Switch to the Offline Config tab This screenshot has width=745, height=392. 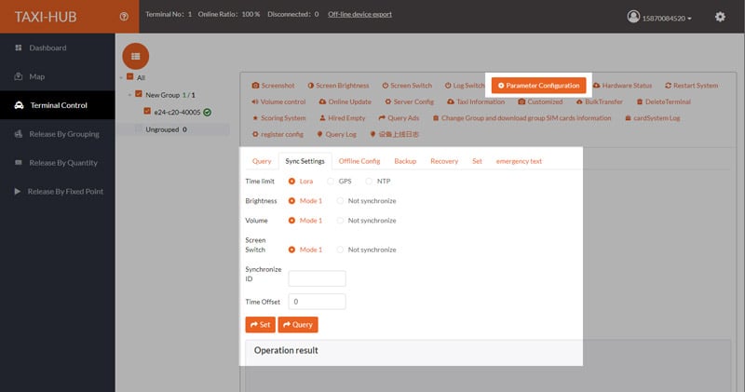(359, 161)
